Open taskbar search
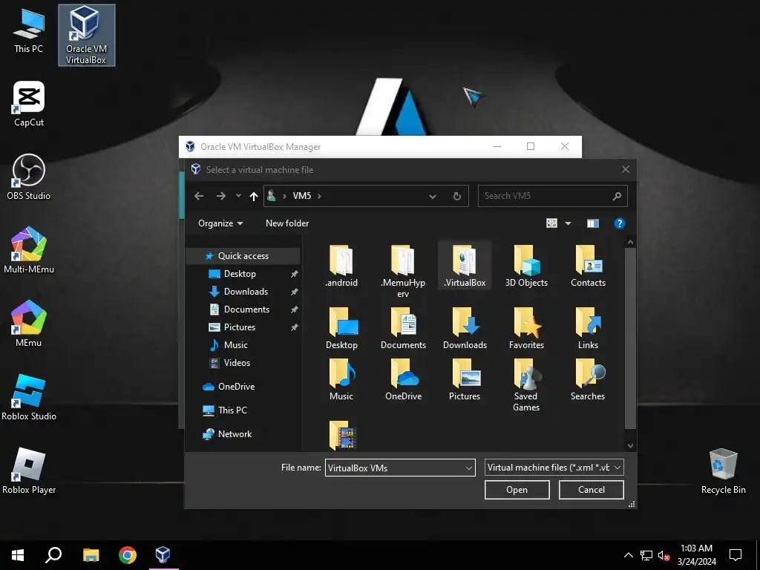Screen dimensions: 760x570 click(x=53, y=555)
